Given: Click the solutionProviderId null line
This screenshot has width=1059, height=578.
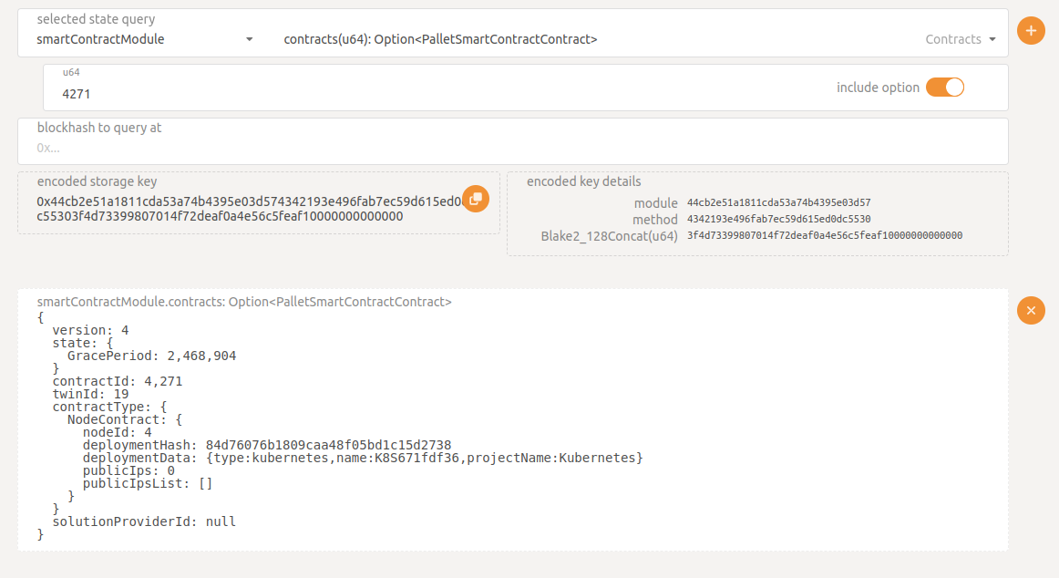Looking at the screenshot, I should tap(144, 521).
